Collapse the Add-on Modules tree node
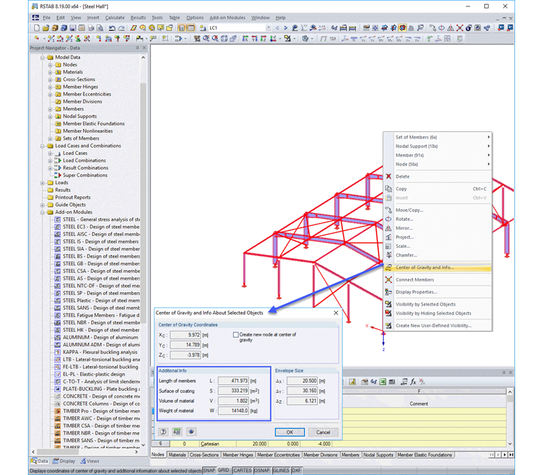This screenshot has height=475, width=543. 43,212
